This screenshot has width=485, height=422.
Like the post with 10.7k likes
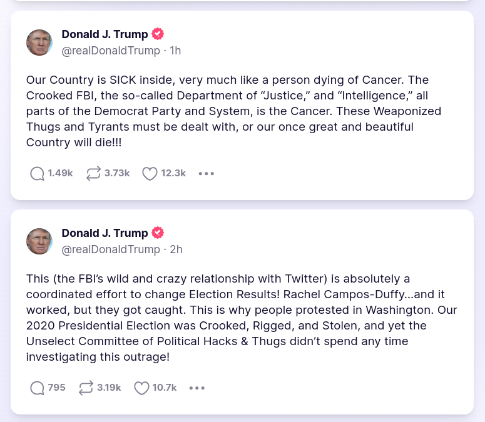coord(141,388)
